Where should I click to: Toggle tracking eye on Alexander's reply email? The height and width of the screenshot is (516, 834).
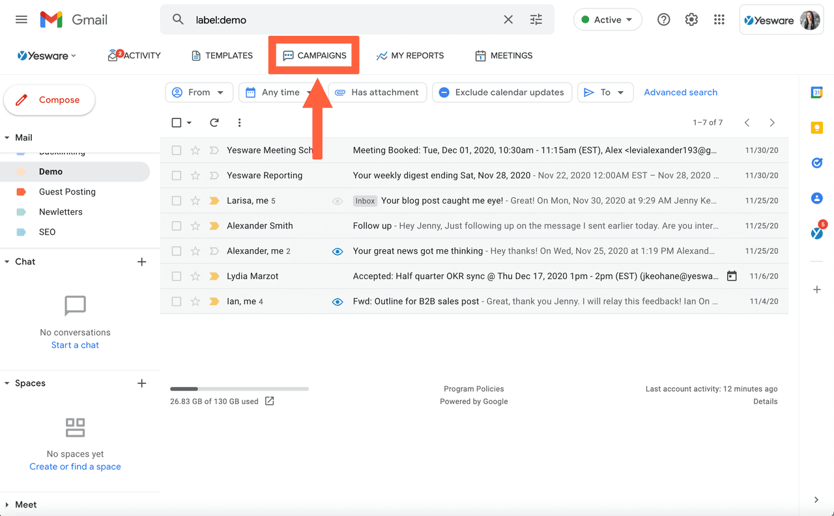coord(338,251)
